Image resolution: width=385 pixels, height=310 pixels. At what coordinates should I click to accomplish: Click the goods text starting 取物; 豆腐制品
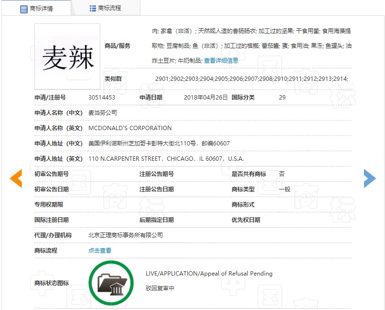pos(252,46)
